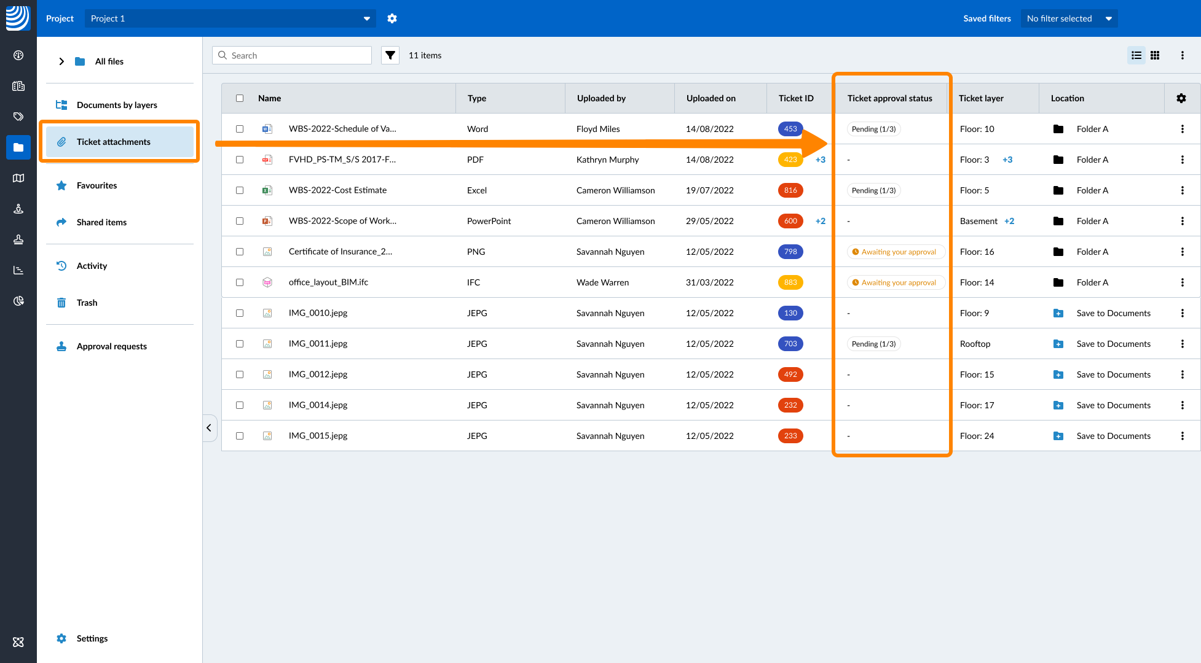Image resolution: width=1201 pixels, height=663 pixels.
Task: Switch to grid view icon
Action: 1155,55
